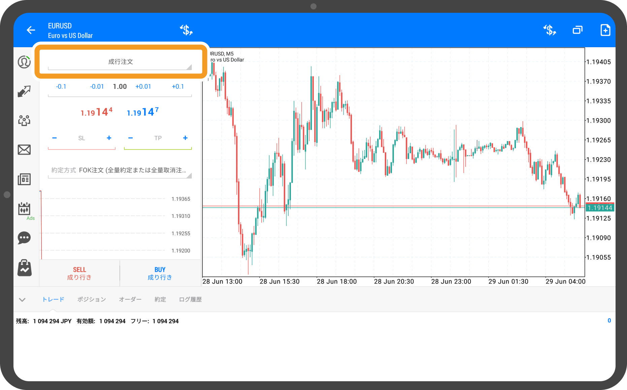Tap BUY 成り行き button
The image size is (627, 390).
pos(160,273)
